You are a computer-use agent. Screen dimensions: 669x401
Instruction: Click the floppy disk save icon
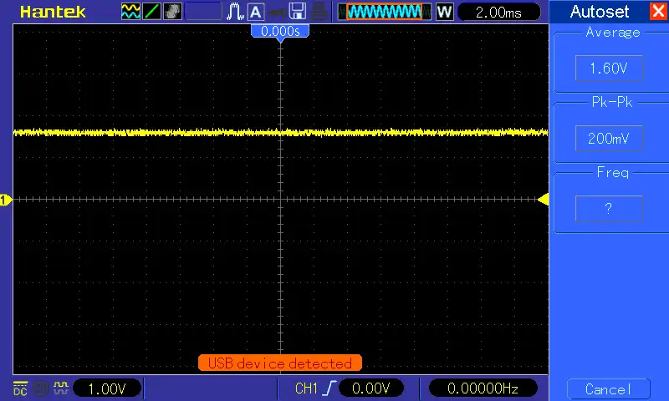(x=298, y=12)
